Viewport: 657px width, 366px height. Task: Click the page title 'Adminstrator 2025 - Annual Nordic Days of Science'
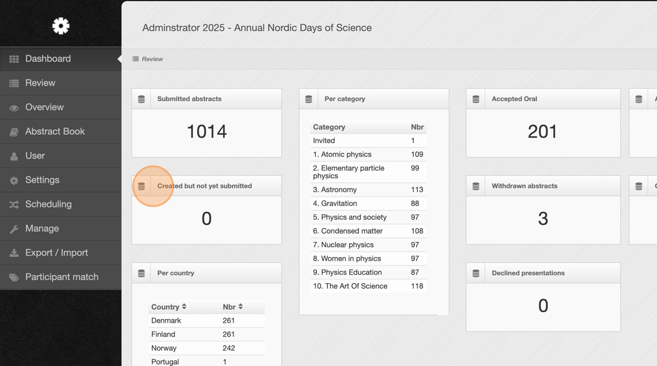257,28
